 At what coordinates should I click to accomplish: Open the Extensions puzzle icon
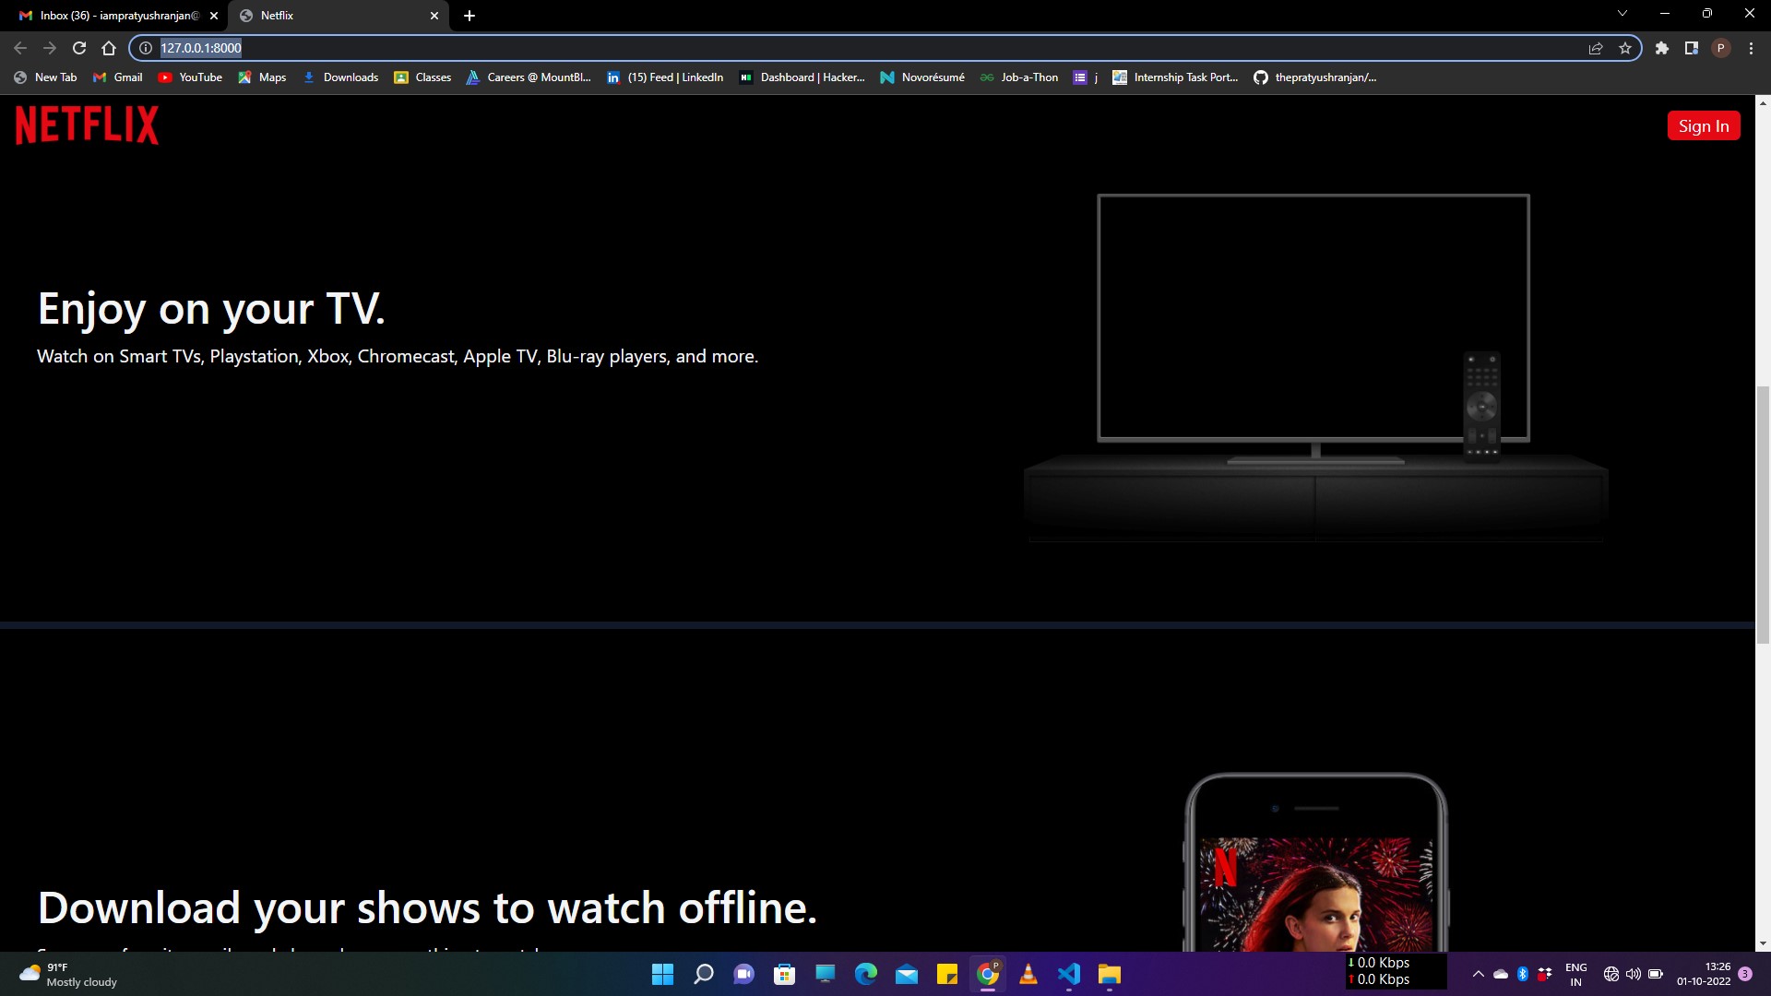(x=1661, y=48)
